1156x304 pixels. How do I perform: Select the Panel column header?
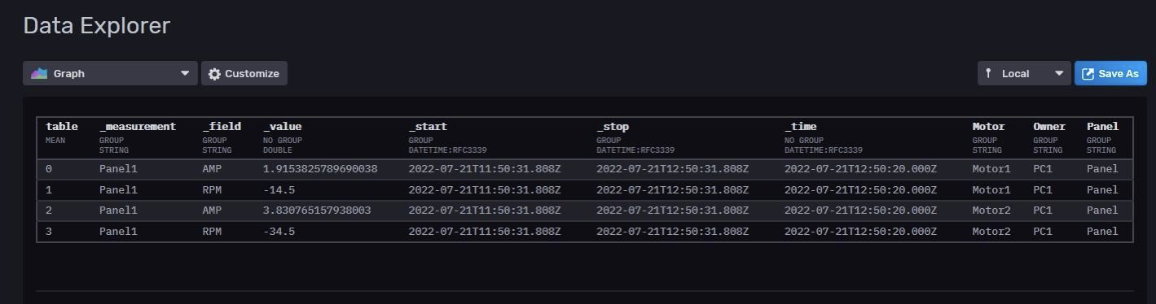coord(1103,127)
